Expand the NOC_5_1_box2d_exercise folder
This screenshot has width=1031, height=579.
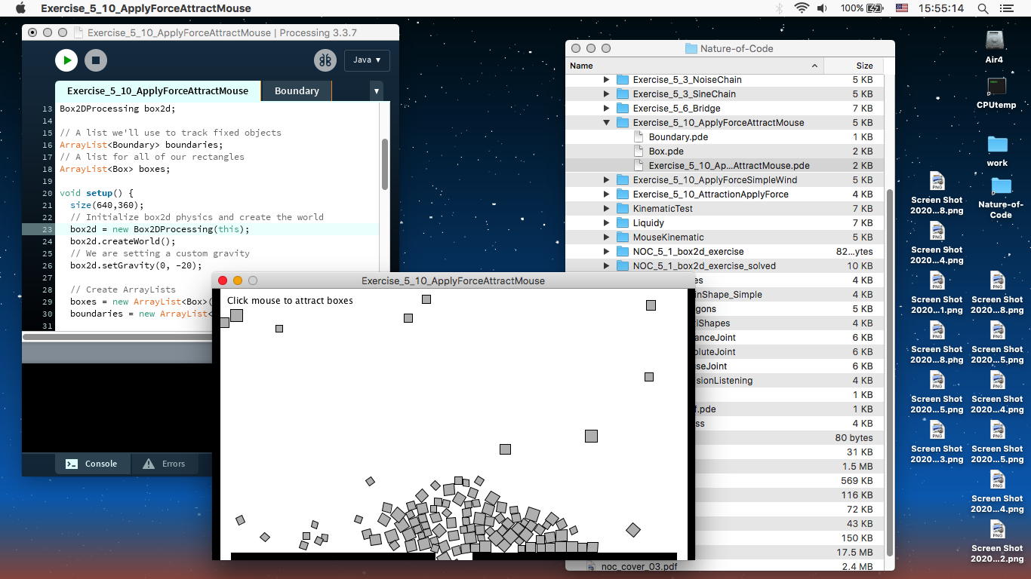pyautogui.click(x=606, y=252)
